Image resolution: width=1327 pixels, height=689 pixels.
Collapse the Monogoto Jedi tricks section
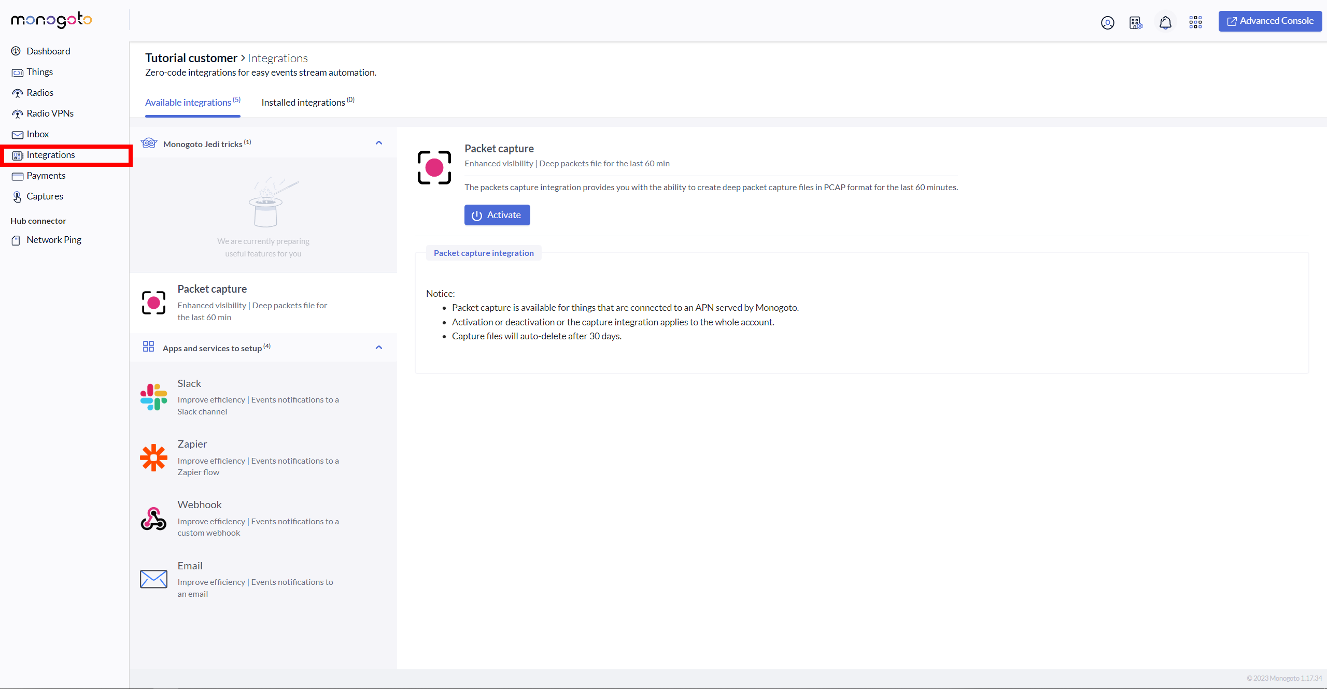pos(378,143)
